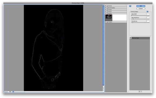Click the Distort folder icon

coord(107,10)
